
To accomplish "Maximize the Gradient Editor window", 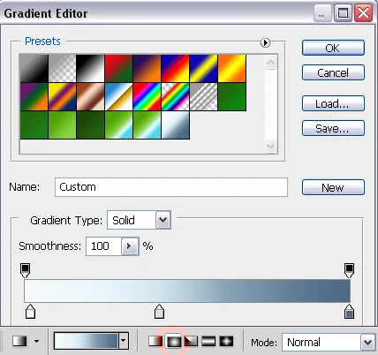I will [x=343, y=13].
